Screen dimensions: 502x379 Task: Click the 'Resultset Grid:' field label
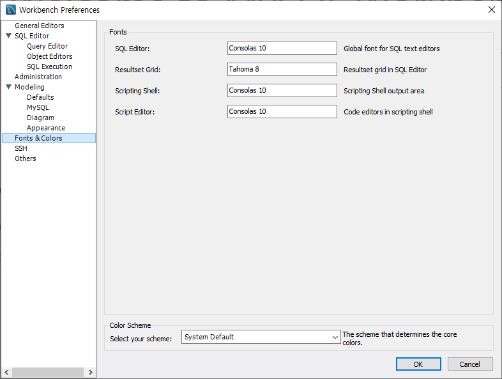(138, 70)
